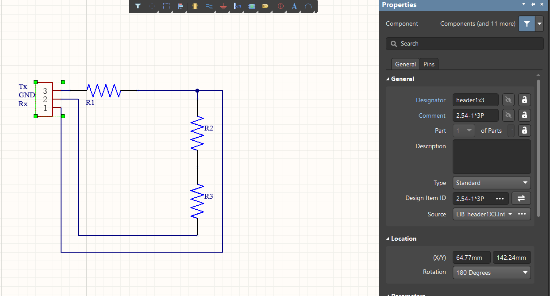Select the move/cross tool
Screen dimensions: 550x296
click(x=152, y=6)
